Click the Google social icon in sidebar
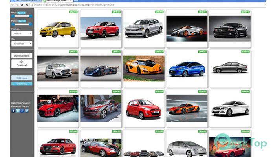This screenshot has height=157, width=275. [x=22, y=111]
